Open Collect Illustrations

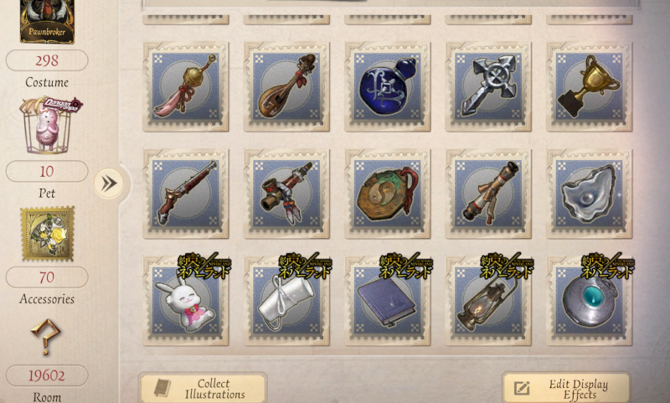(x=203, y=388)
